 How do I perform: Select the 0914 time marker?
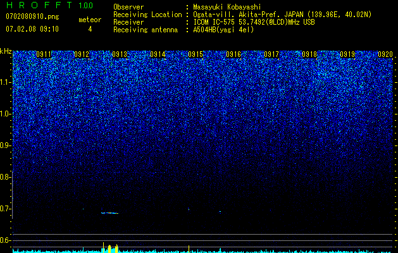[x=158, y=54]
